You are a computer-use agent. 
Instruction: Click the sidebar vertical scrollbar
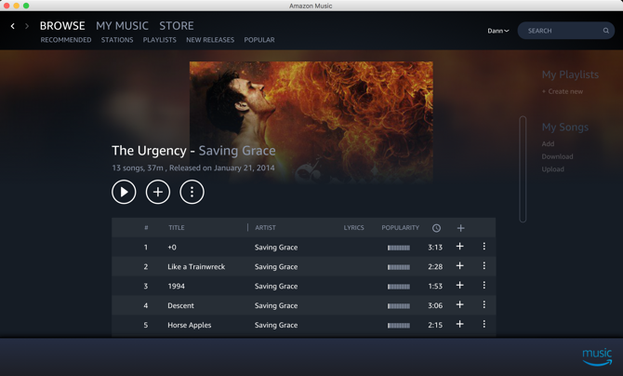pyautogui.click(x=523, y=168)
